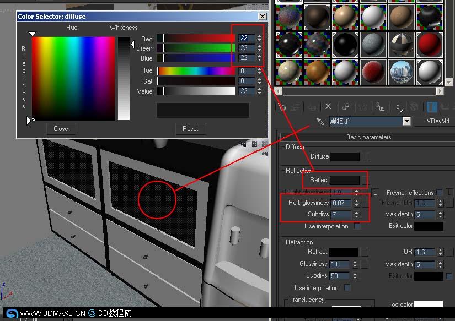
Task: Select the city environment sphere slot
Action: (402, 72)
